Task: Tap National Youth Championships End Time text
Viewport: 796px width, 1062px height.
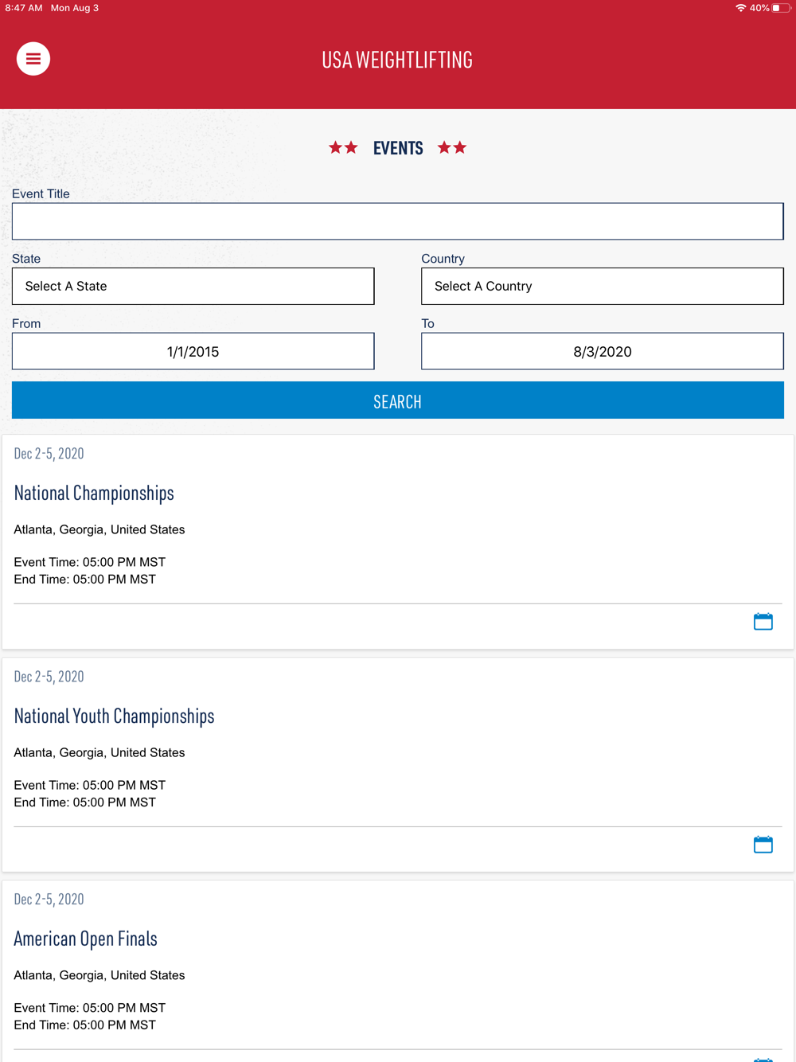Action: coord(85,802)
